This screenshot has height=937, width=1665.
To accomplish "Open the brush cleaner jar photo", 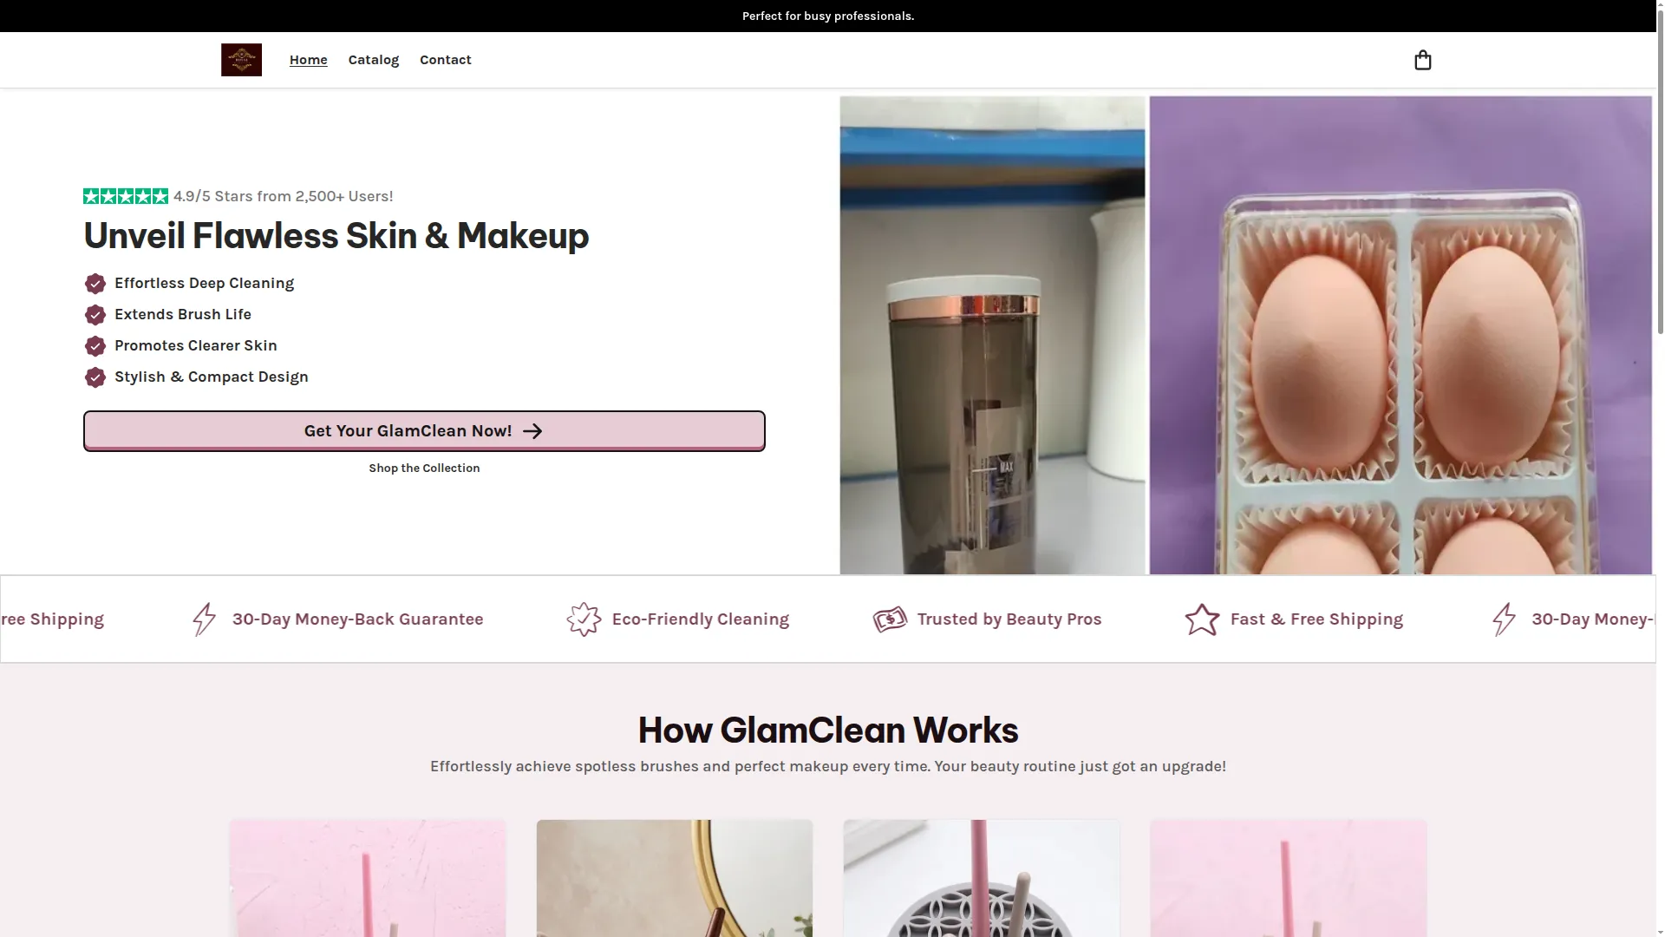I will click(992, 335).
